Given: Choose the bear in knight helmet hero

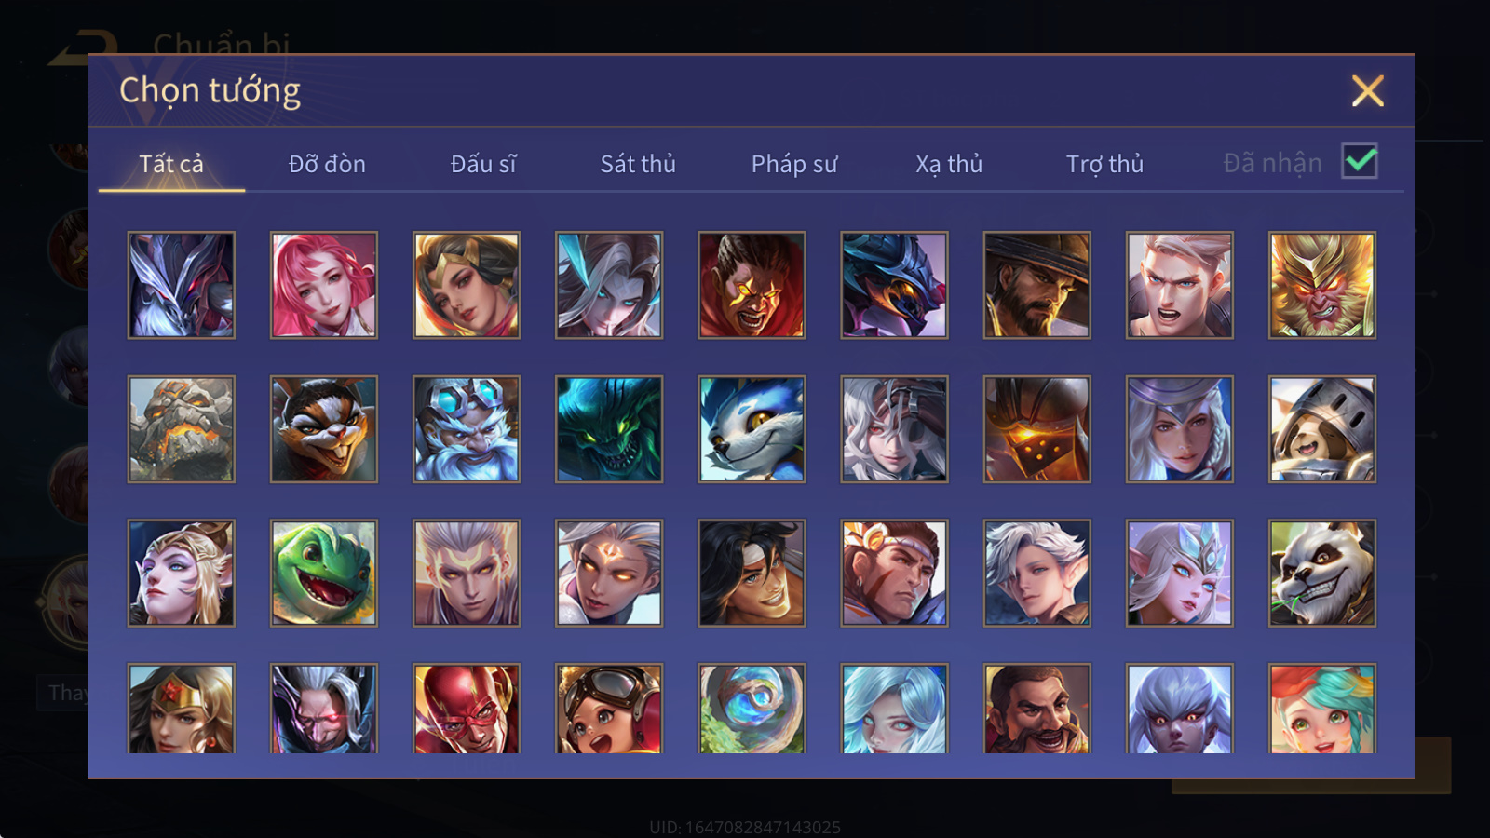Looking at the screenshot, I should click(x=1322, y=429).
